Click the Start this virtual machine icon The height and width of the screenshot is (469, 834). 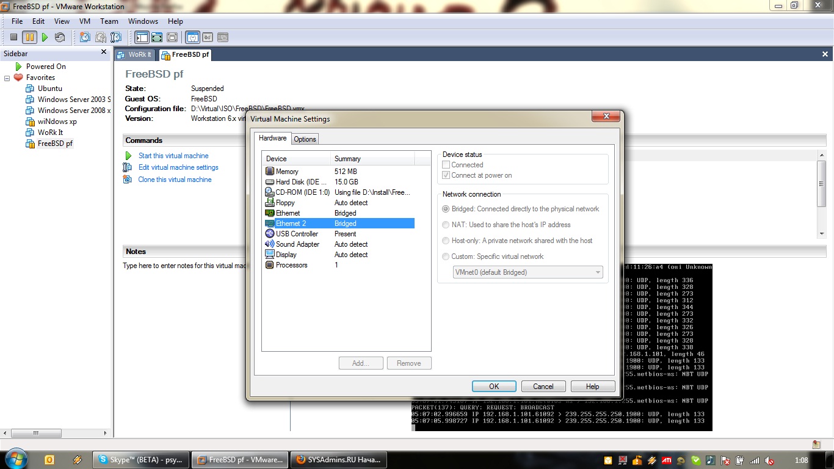(x=128, y=156)
